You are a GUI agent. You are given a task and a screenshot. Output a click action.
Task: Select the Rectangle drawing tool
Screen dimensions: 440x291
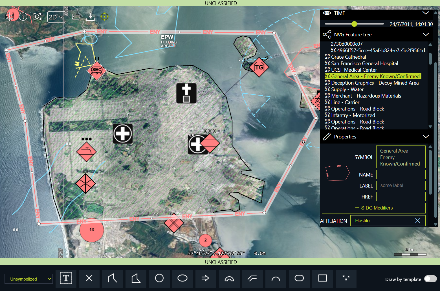323,279
